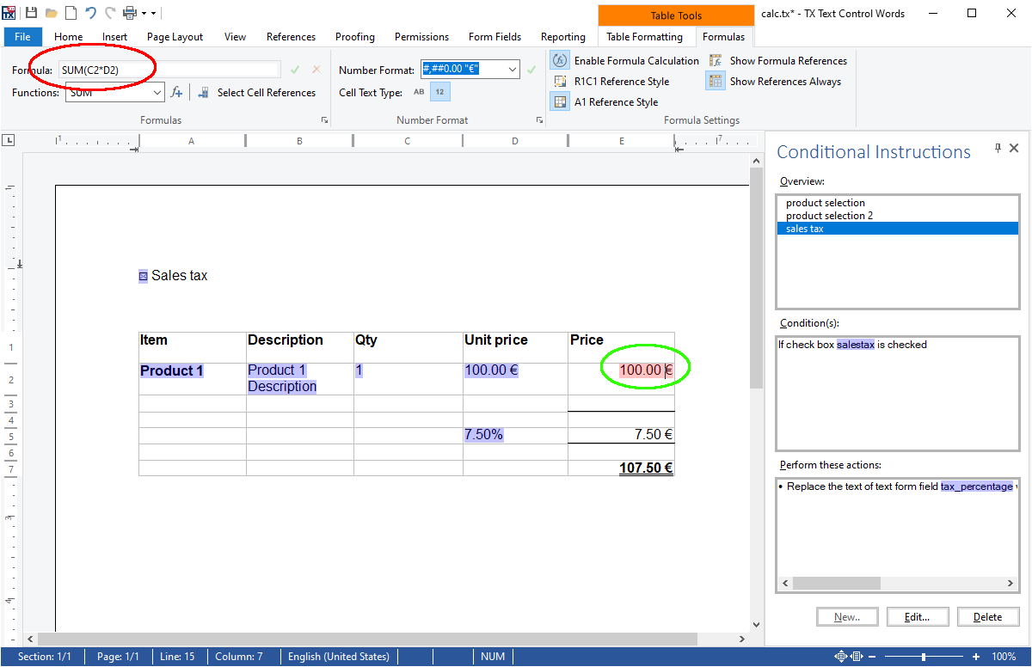Open the Proofing tab
The width and height of the screenshot is (1032, 667).
coord(355,37)
